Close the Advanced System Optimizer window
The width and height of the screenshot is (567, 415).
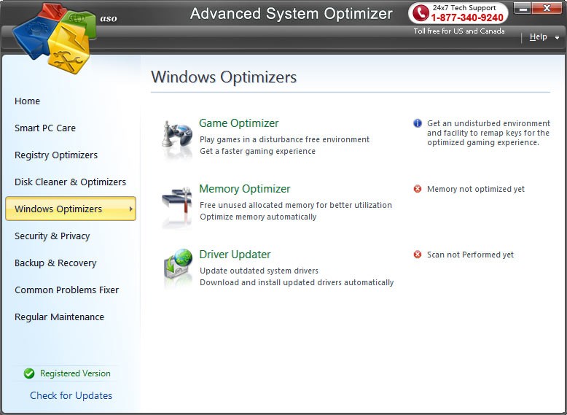[x=547, y=8]
